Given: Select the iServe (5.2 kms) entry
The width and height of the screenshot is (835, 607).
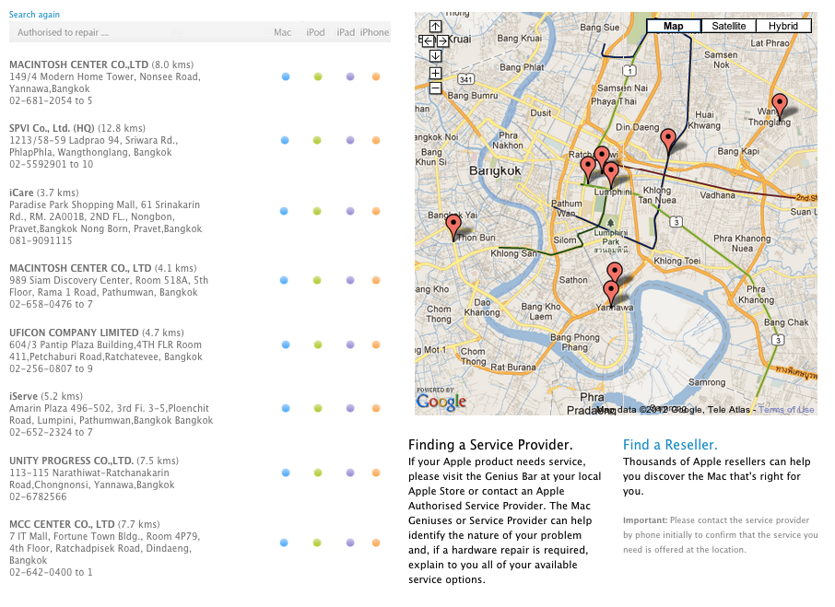Looking at the screenshot, I should pyautogui.click(x=46, y=396).
